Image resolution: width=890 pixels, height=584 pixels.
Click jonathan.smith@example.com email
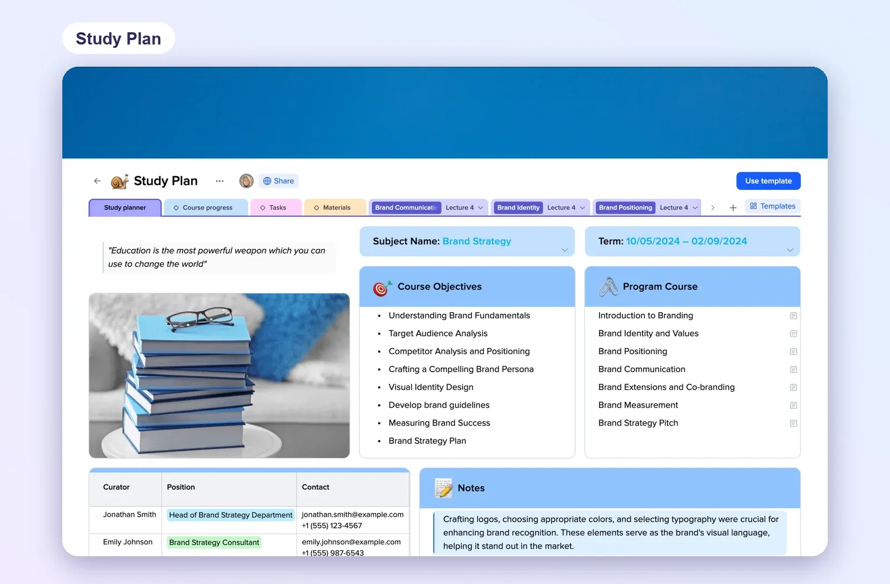click(353, 514)
